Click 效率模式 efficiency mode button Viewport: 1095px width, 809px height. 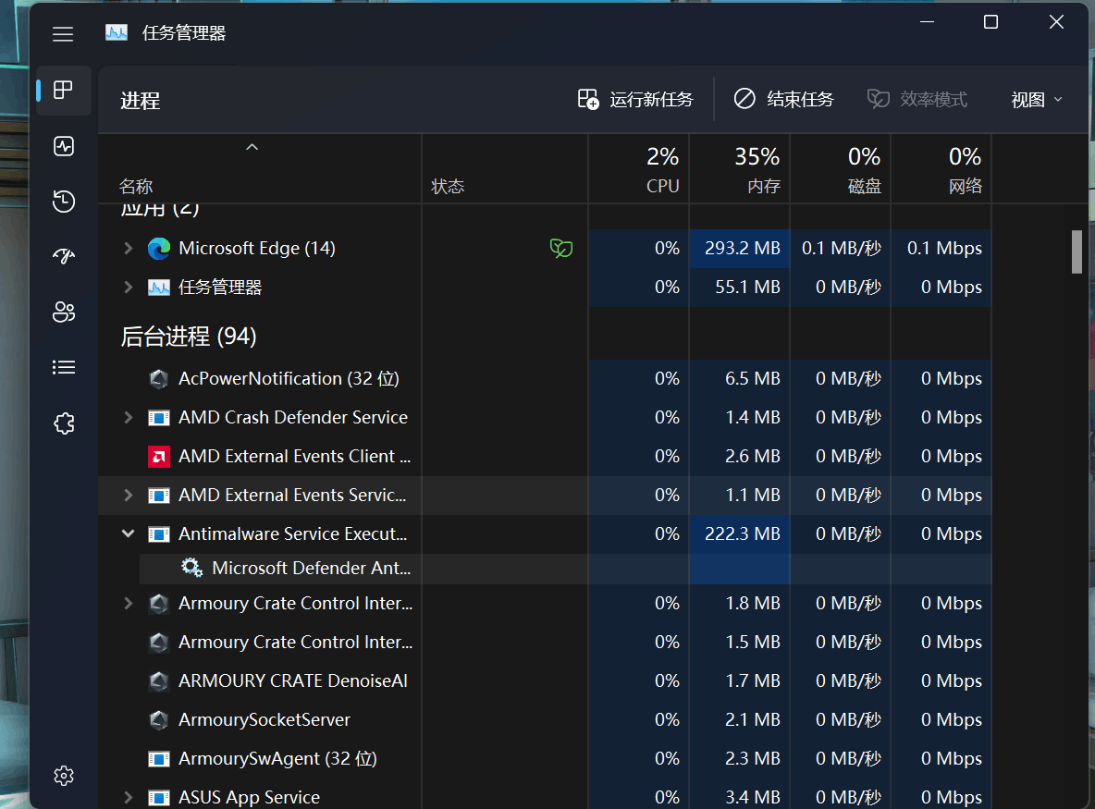coord(917,99)
